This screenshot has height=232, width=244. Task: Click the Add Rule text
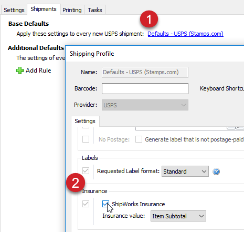point(38,70)
